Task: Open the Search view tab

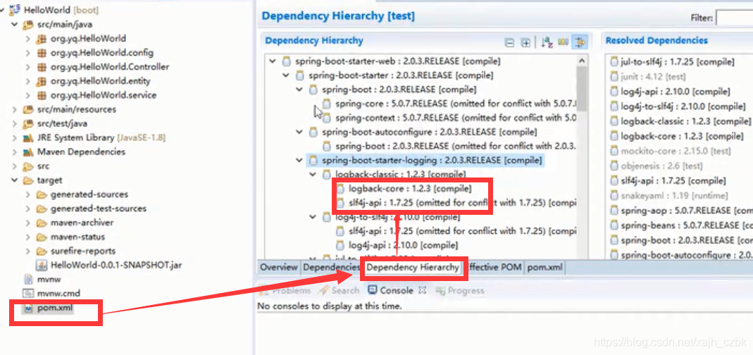Action: (339, 290)
